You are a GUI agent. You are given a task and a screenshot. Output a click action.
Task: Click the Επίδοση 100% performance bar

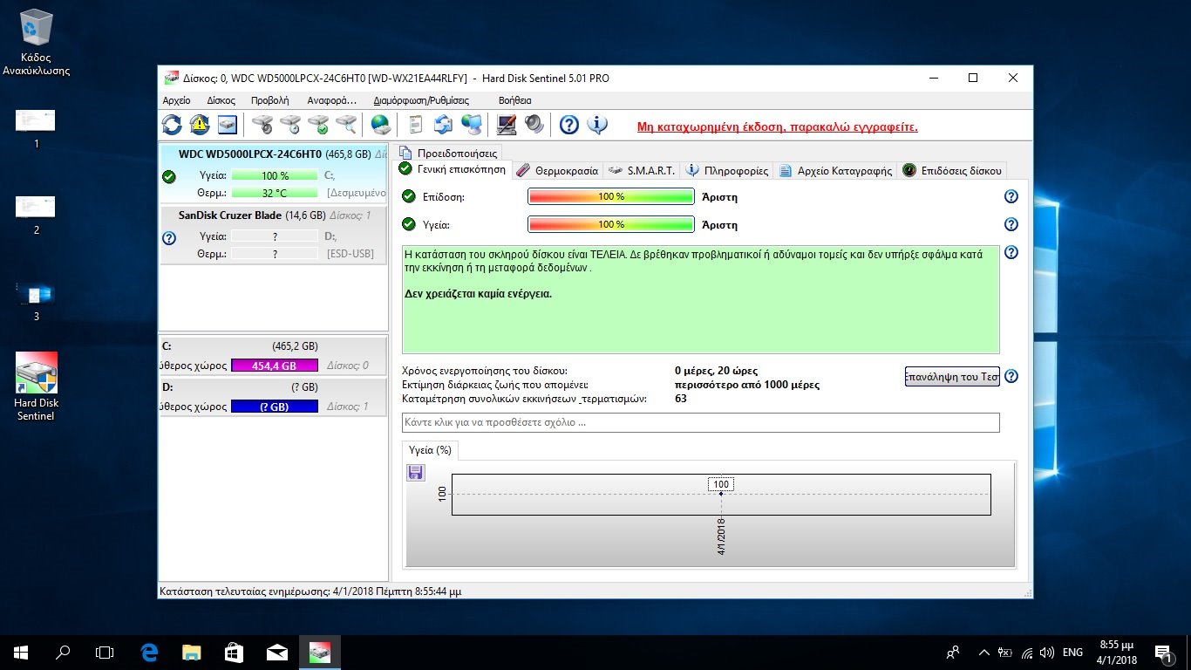point(611,197)
